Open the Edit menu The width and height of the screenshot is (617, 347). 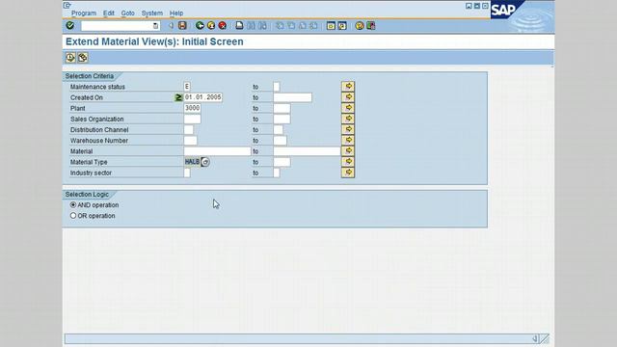click(x=109, y=13)
